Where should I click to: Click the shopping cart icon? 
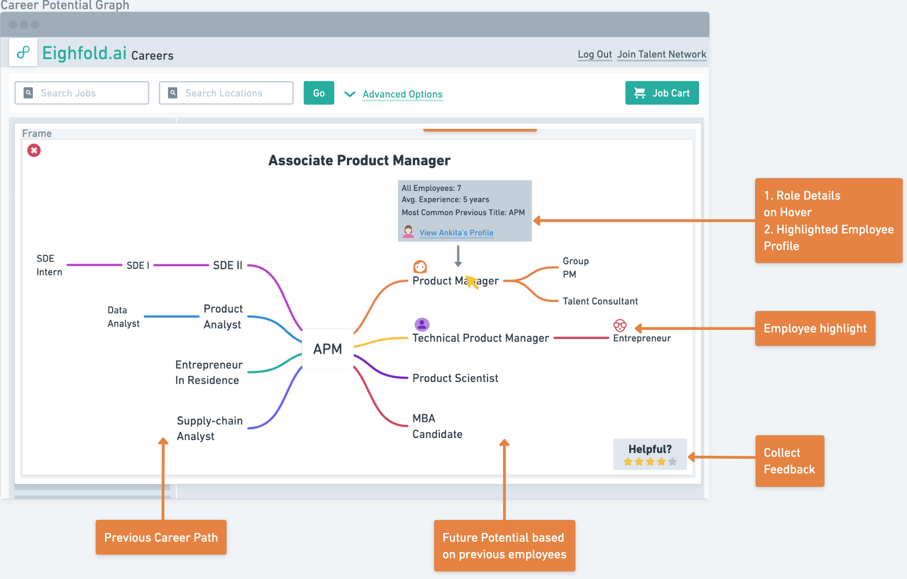click(x=640, y=93)
